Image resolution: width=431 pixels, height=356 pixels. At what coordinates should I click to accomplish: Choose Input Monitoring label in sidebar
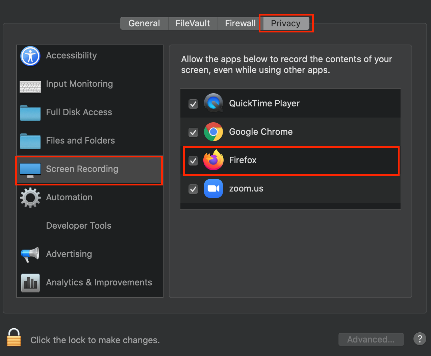coord(79,84)
